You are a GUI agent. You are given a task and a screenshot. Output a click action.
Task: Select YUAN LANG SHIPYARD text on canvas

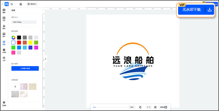(x=133, y=66)
